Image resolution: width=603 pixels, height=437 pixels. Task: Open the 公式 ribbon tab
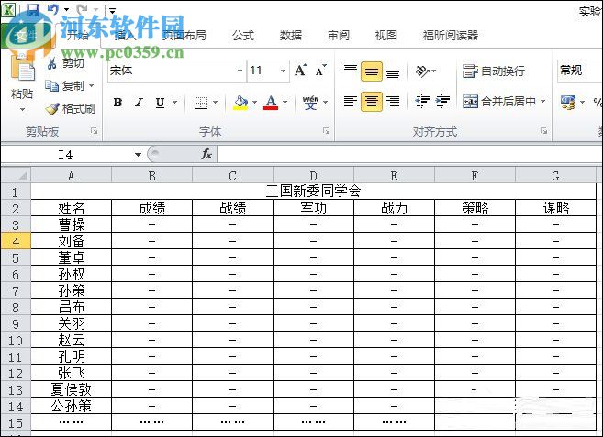[243, 36]
